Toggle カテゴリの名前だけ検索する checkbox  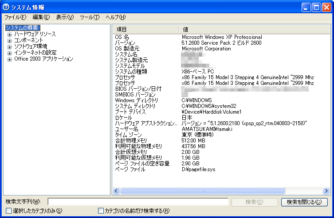pyautogui.click(x=101, y=211)
